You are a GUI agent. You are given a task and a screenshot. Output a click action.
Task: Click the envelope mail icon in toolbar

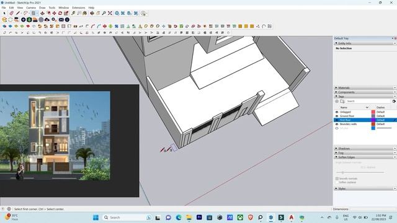61,19
